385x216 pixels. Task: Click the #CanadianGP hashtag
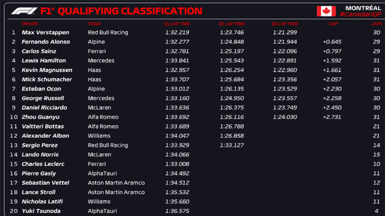pos(360,14)
